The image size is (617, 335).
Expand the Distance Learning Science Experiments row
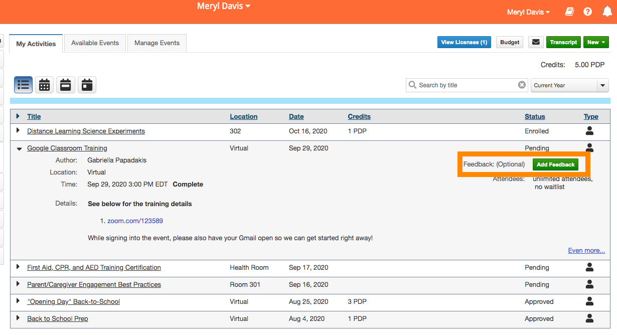(x=18, y=130)
